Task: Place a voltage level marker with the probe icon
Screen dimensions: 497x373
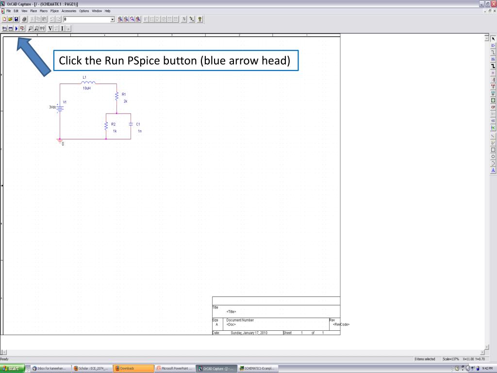Action: 31,29
